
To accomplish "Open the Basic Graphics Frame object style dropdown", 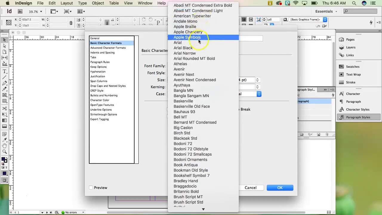I will [x=308, y=19].
